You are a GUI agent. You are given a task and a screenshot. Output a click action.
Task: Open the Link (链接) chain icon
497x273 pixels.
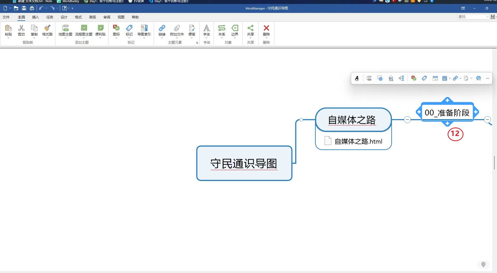(x=162, y=28)
